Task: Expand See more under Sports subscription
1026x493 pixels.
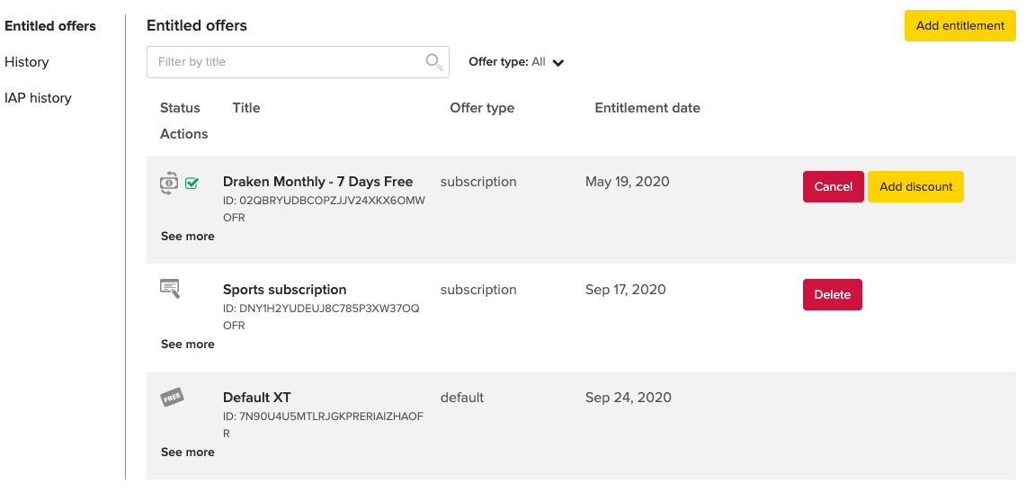Action: [x=187, y=345]
